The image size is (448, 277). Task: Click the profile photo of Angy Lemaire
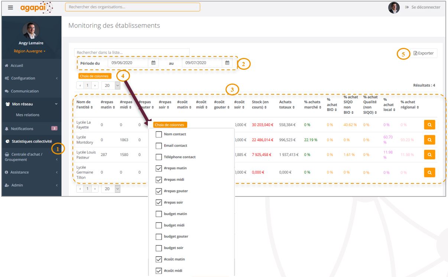pos(31,30)
